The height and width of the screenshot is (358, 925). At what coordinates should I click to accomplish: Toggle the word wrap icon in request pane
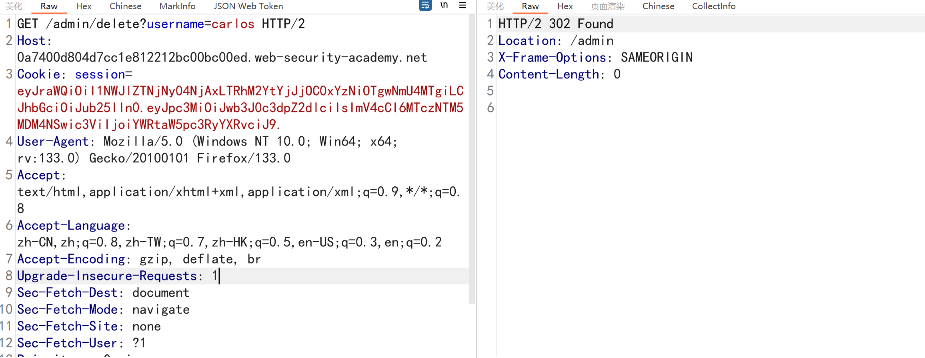(425, 6)
